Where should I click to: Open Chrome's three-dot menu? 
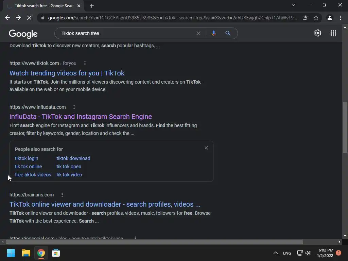click(341, 18)
